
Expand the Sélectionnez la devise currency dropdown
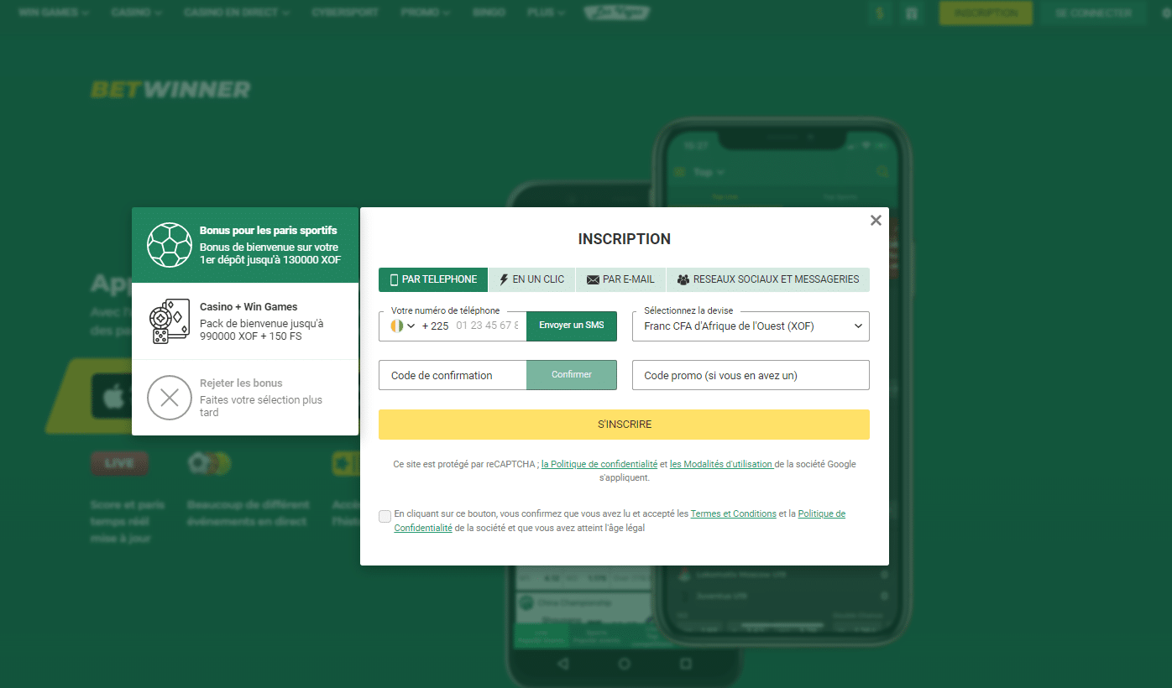[x=751, y=326]
